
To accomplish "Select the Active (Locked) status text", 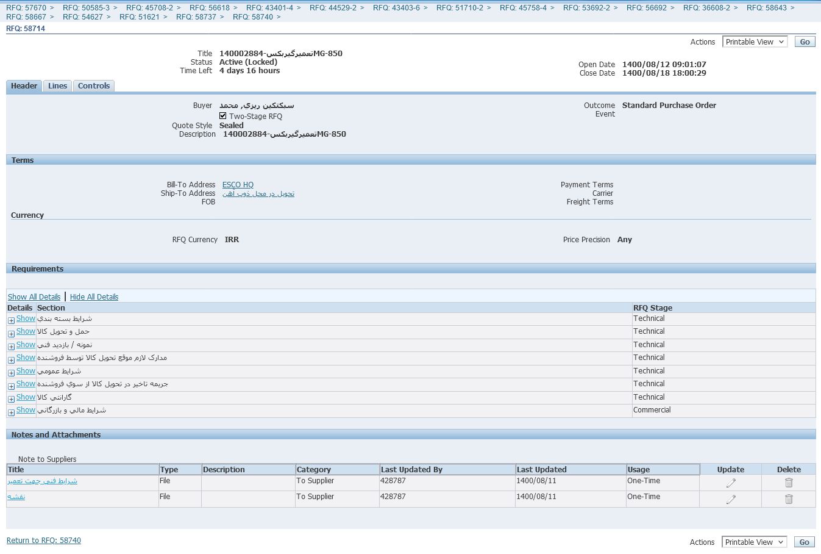I will pyautogui.click(x=248, y=62).
